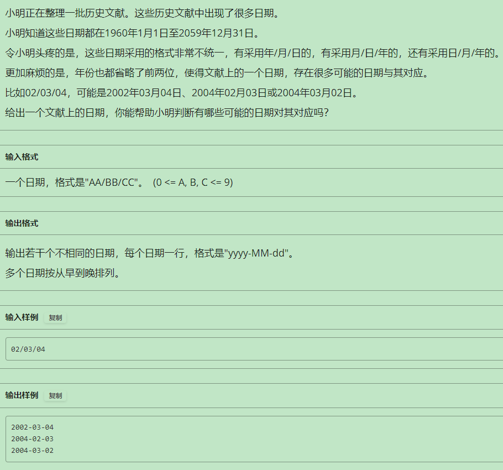Screen dimensions: 503x470
Task: Click the question line starting 给出一个文献上的日期
Action: pos(167,113)
